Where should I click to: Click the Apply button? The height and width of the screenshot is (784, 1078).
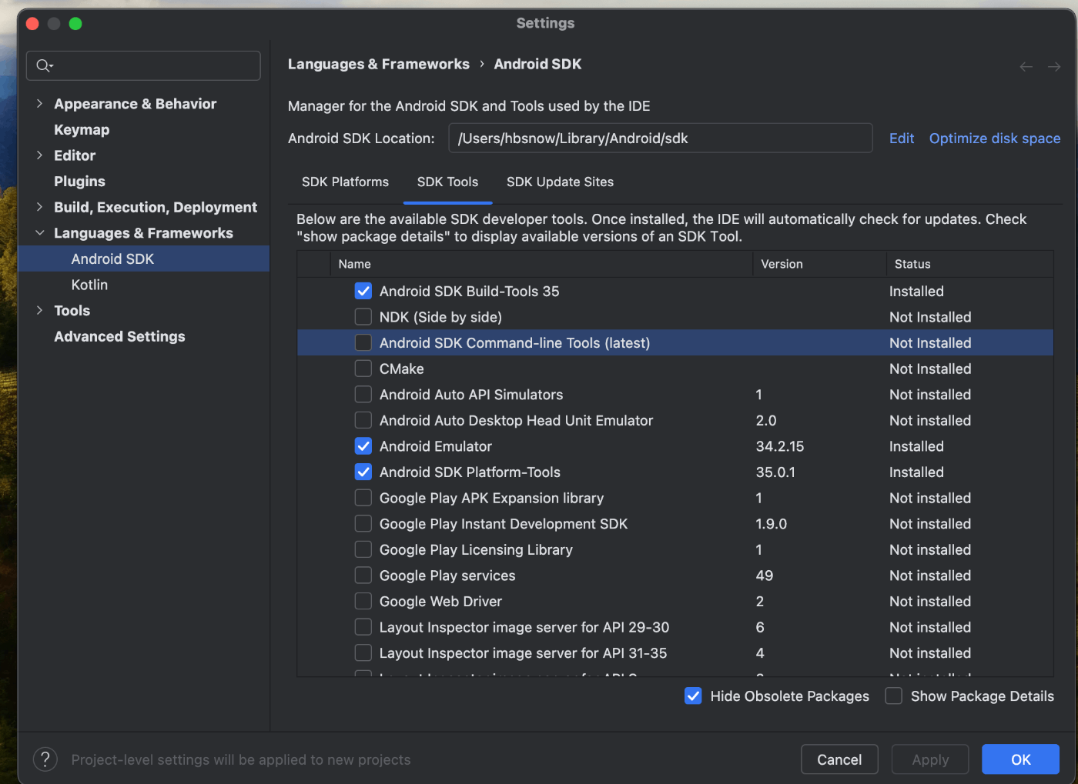coord(930,759)
